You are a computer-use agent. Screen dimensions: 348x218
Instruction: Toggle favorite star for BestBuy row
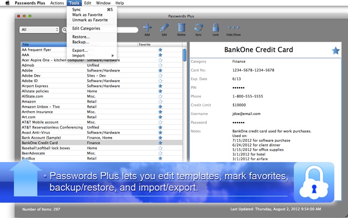coord(160,158)
